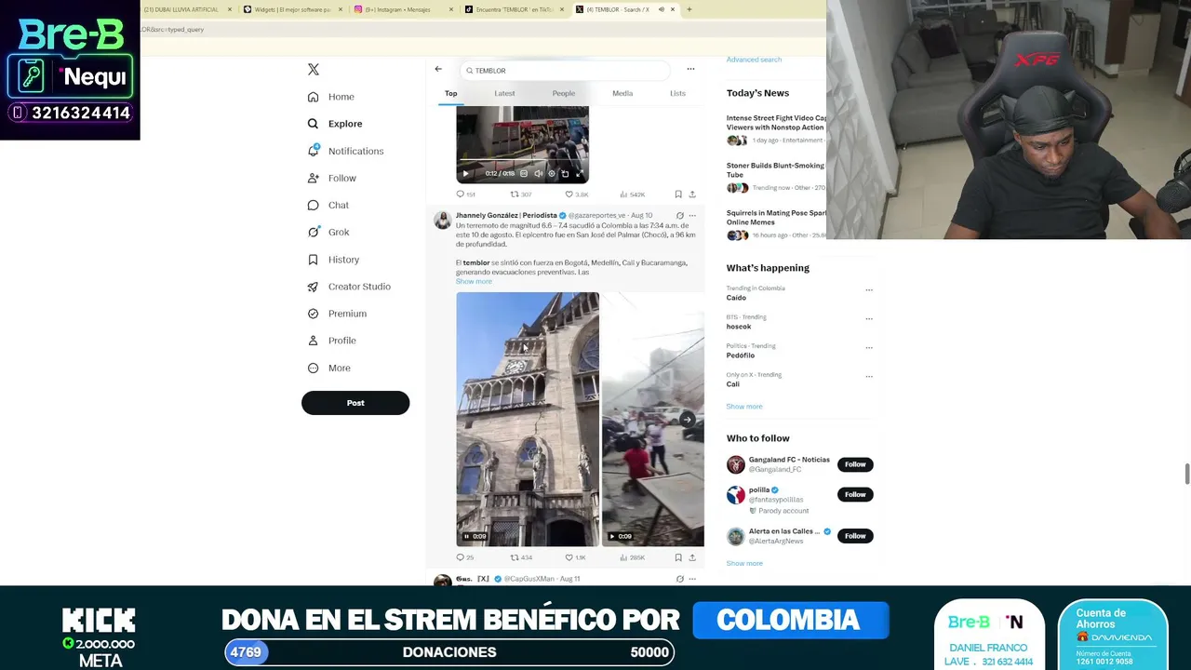Switch to the Lists tab

pos(677,93)
